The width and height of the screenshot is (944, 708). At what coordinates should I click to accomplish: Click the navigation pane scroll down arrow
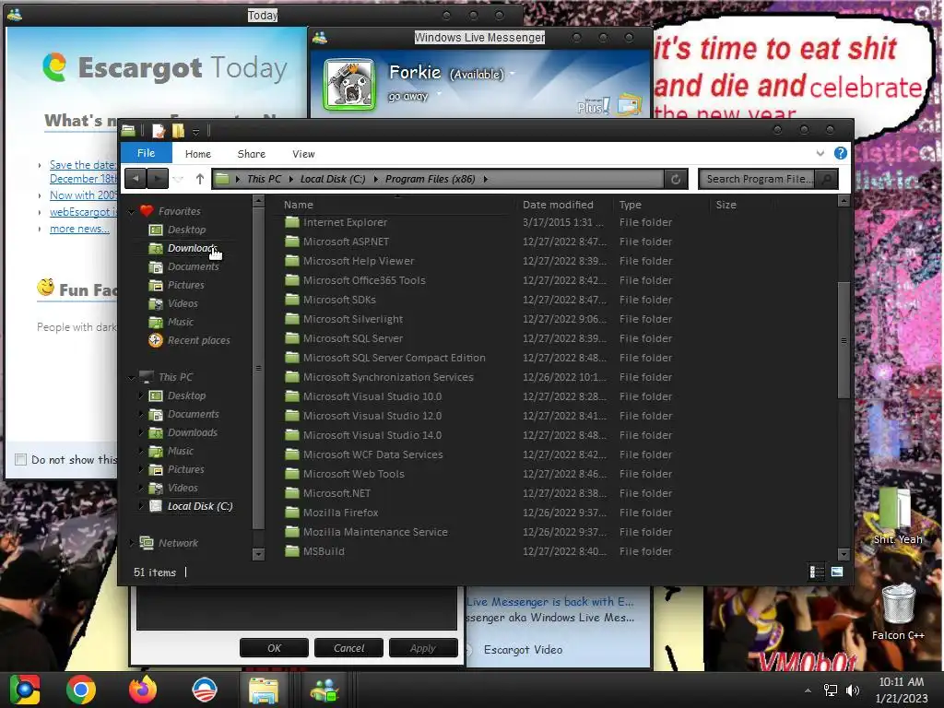coord(258,553)
